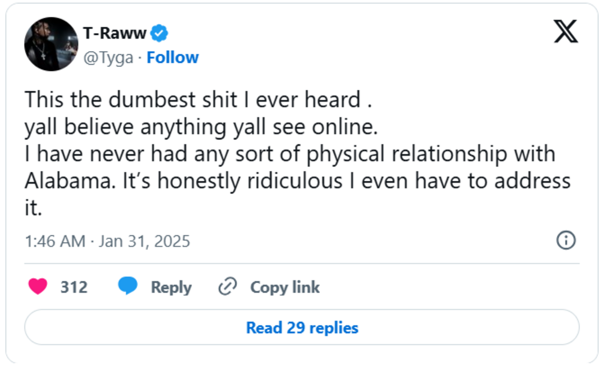The height and width of the screenshot is (373, 604).
Task: Follow the @Tyga account
Action: point(172,58)
